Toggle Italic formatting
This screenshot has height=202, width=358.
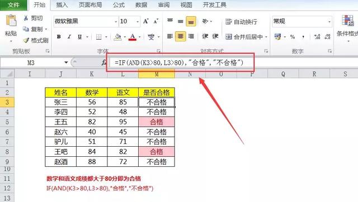tap(69, 37)
